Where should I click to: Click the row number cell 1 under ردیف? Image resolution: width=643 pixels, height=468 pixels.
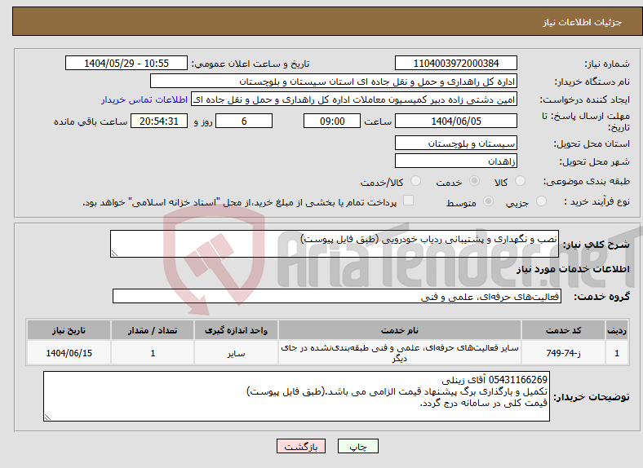click(x=617, y=353)
